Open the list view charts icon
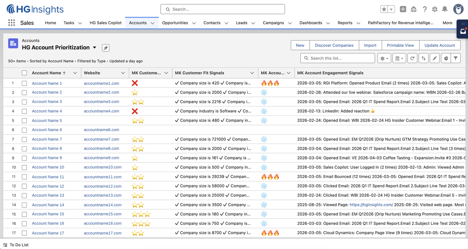468x249 pixels. click(446, 59)
